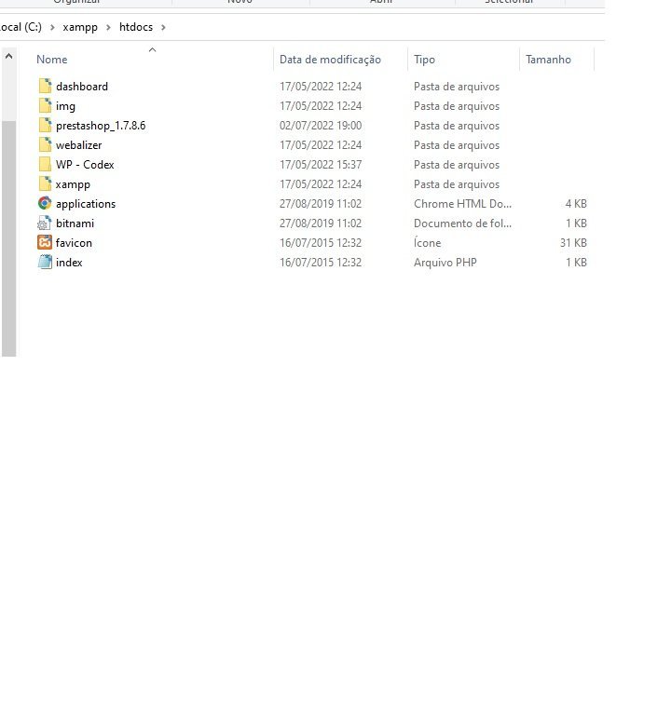Open the chevron dropdown after xampp breadcrumb
Image resolution: width=671 pixels, height=718 pixels.
click(108, 28)
